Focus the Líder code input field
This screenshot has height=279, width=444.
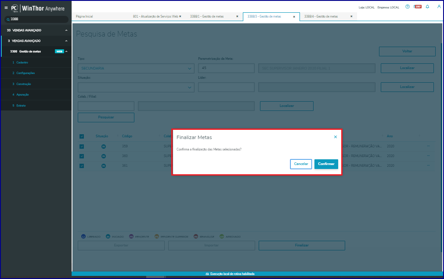[x=226, y=87]
